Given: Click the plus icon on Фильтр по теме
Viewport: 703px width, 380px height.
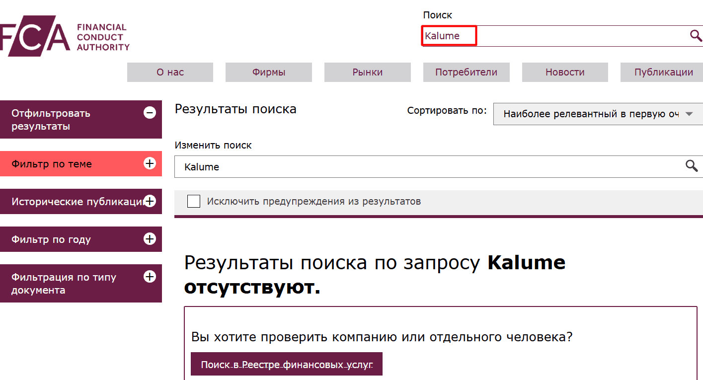Looking at the screenshot, I should click(149, 163).
